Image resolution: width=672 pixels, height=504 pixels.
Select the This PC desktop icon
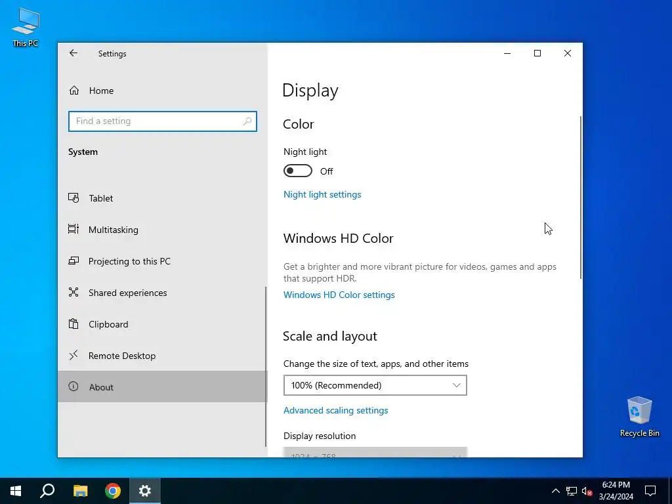point(26,27)
